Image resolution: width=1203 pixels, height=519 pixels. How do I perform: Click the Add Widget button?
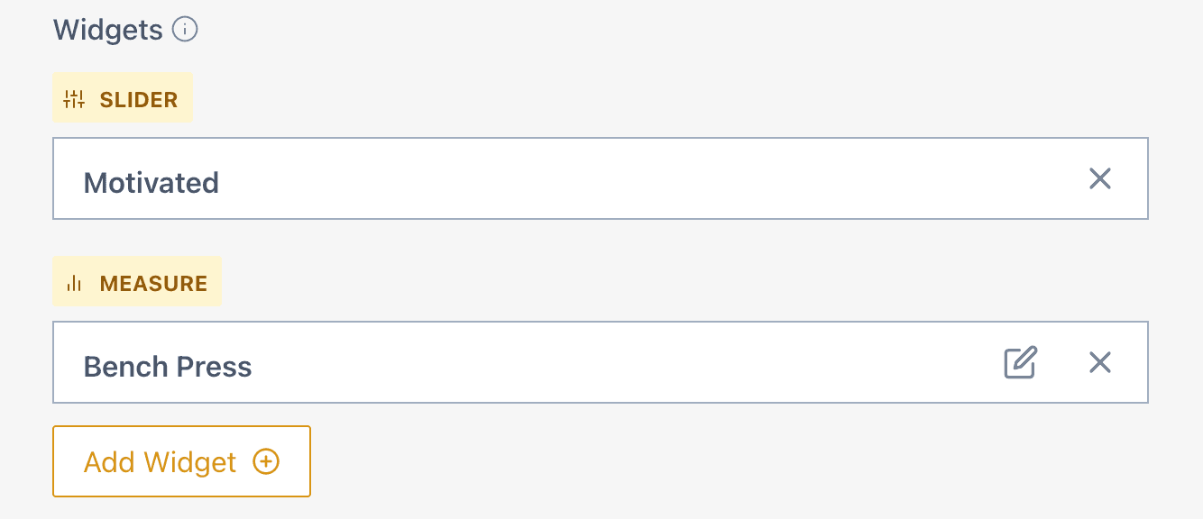click(x=182, y=461)
